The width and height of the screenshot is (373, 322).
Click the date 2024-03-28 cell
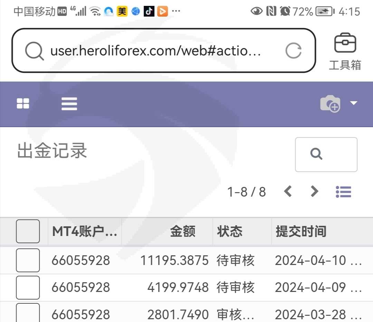[x=318, y=314]
